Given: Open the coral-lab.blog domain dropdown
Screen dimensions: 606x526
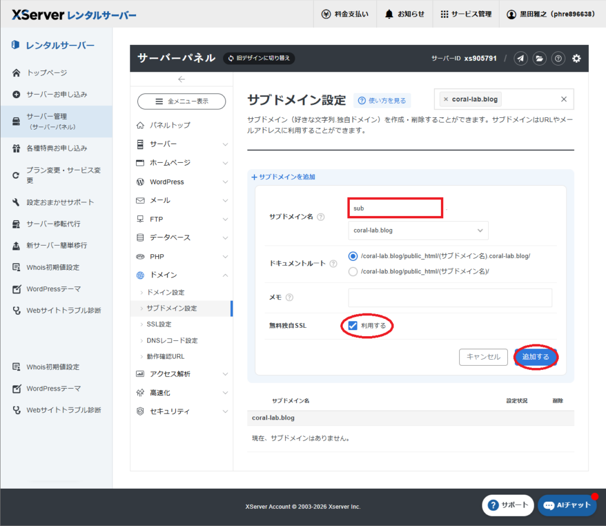Looking at the screenshot, I should pyautogui.click(x=418, y=230).
